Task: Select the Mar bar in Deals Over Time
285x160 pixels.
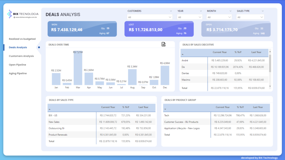Action: click(x=78, y=68)
